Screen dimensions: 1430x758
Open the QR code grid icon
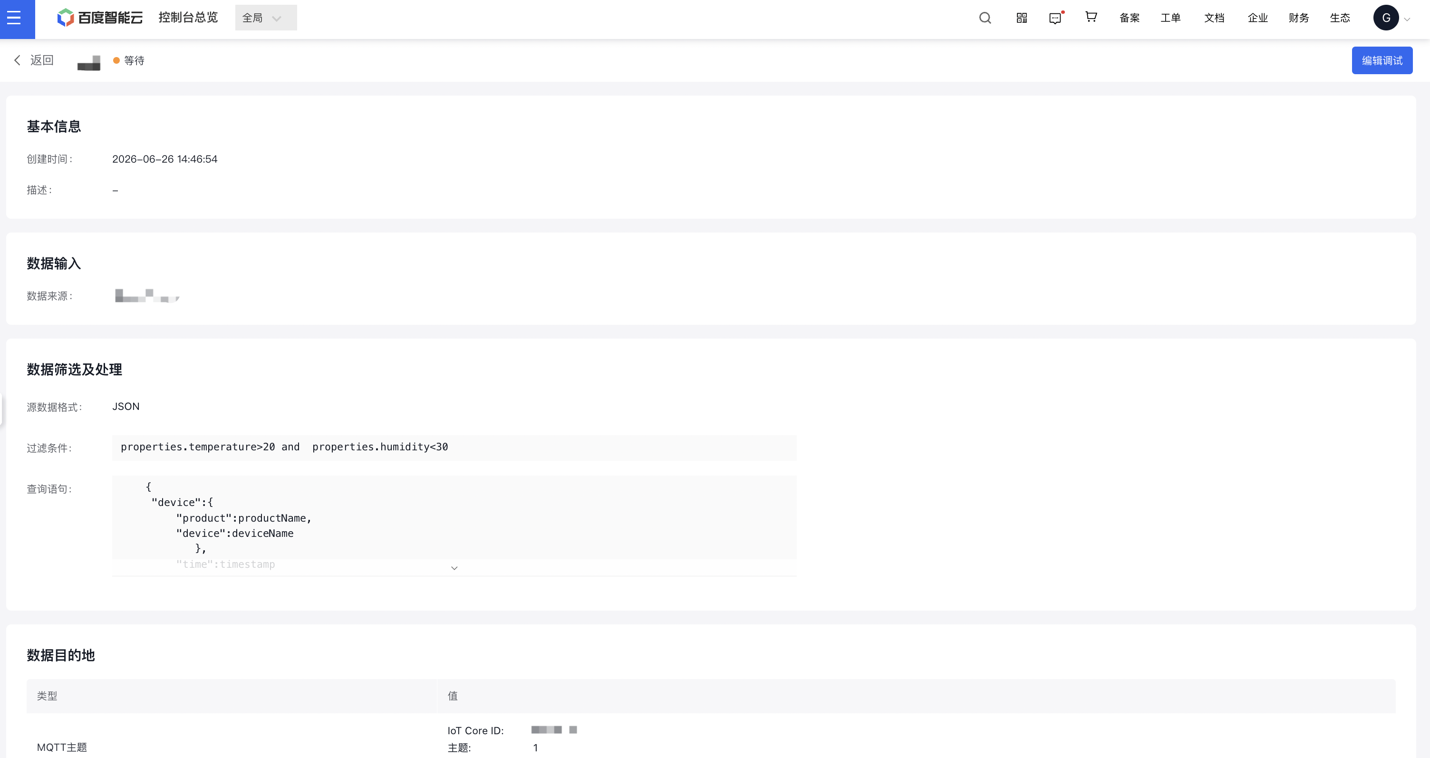click(1022, 18)
